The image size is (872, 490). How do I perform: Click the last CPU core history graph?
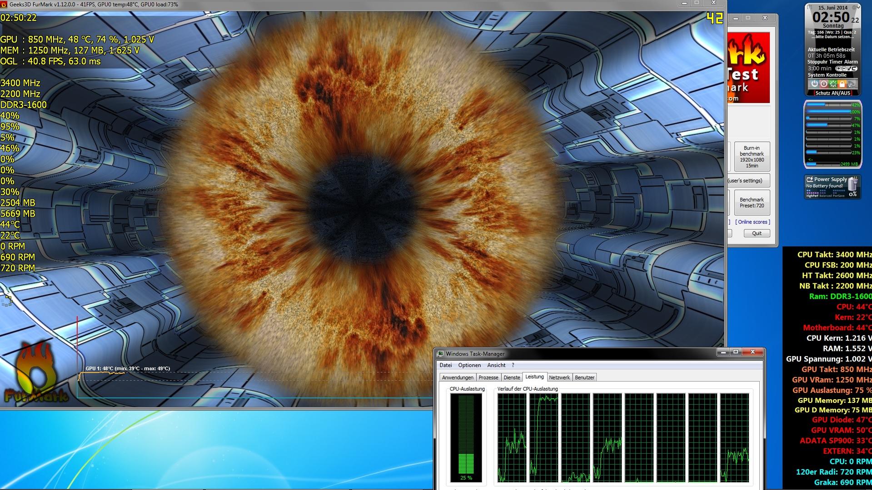[735, 438]
